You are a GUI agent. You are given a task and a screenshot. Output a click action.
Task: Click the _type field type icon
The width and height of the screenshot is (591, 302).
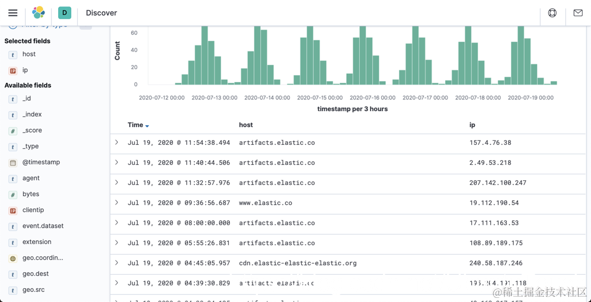[13, 147]
